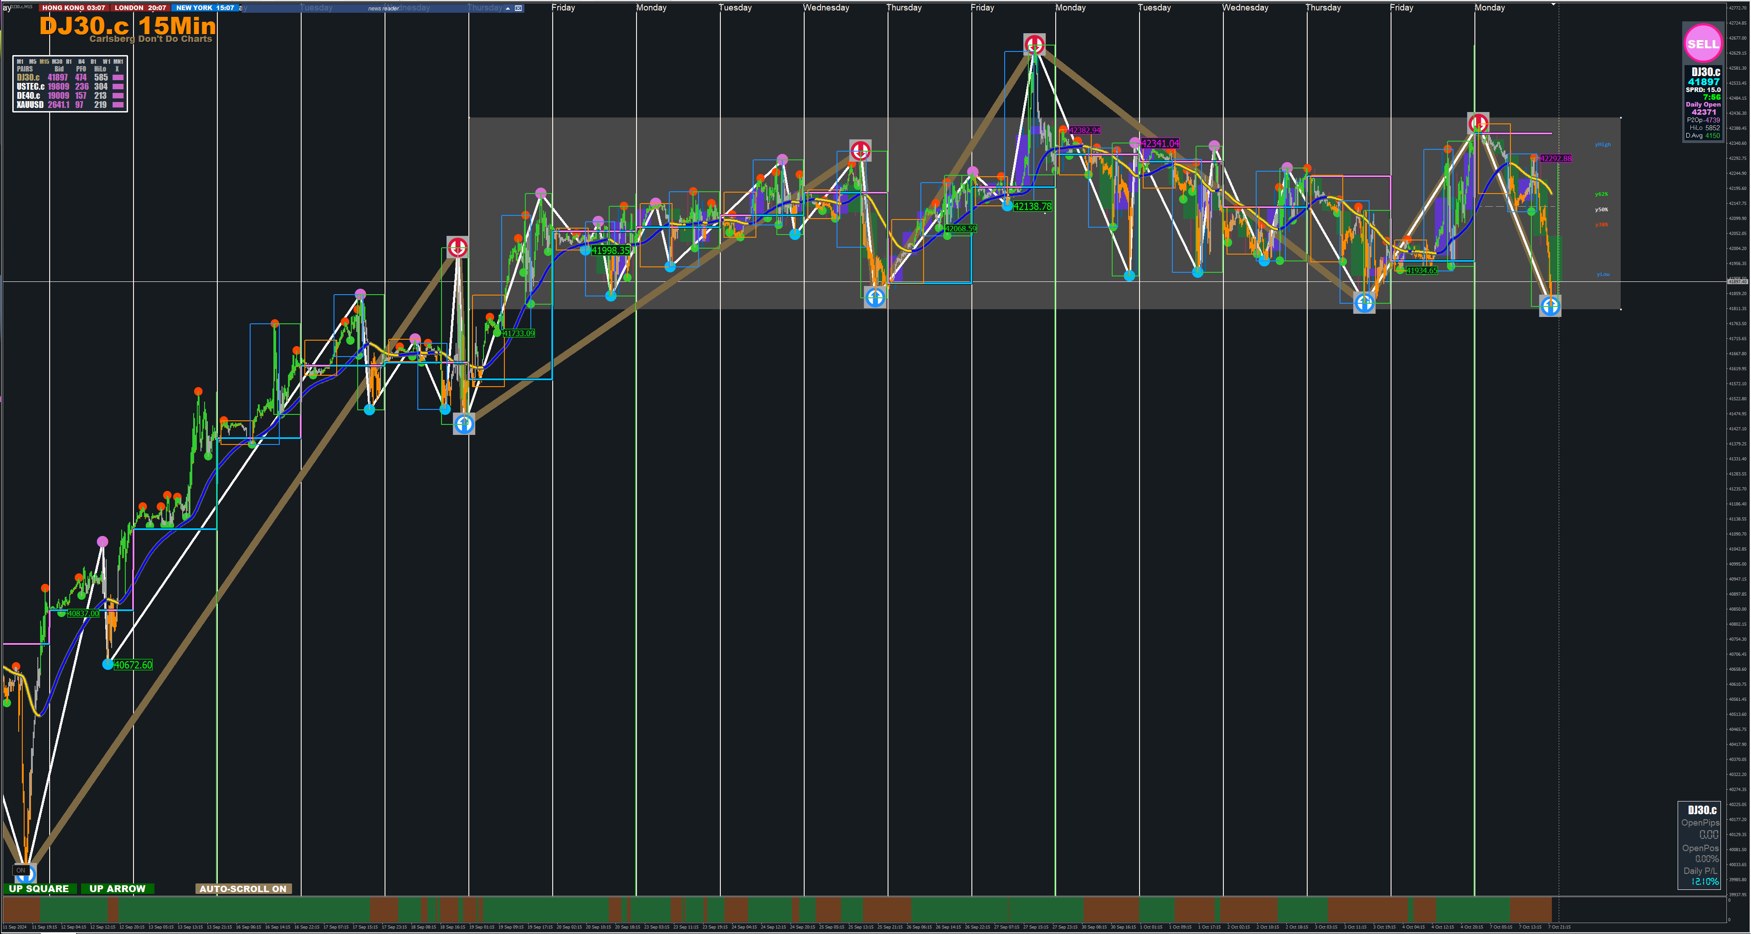Screen dimensions: 1751x934
Task: Click the pink swing dot at 42341.04
Action: tap(1135, 143)
